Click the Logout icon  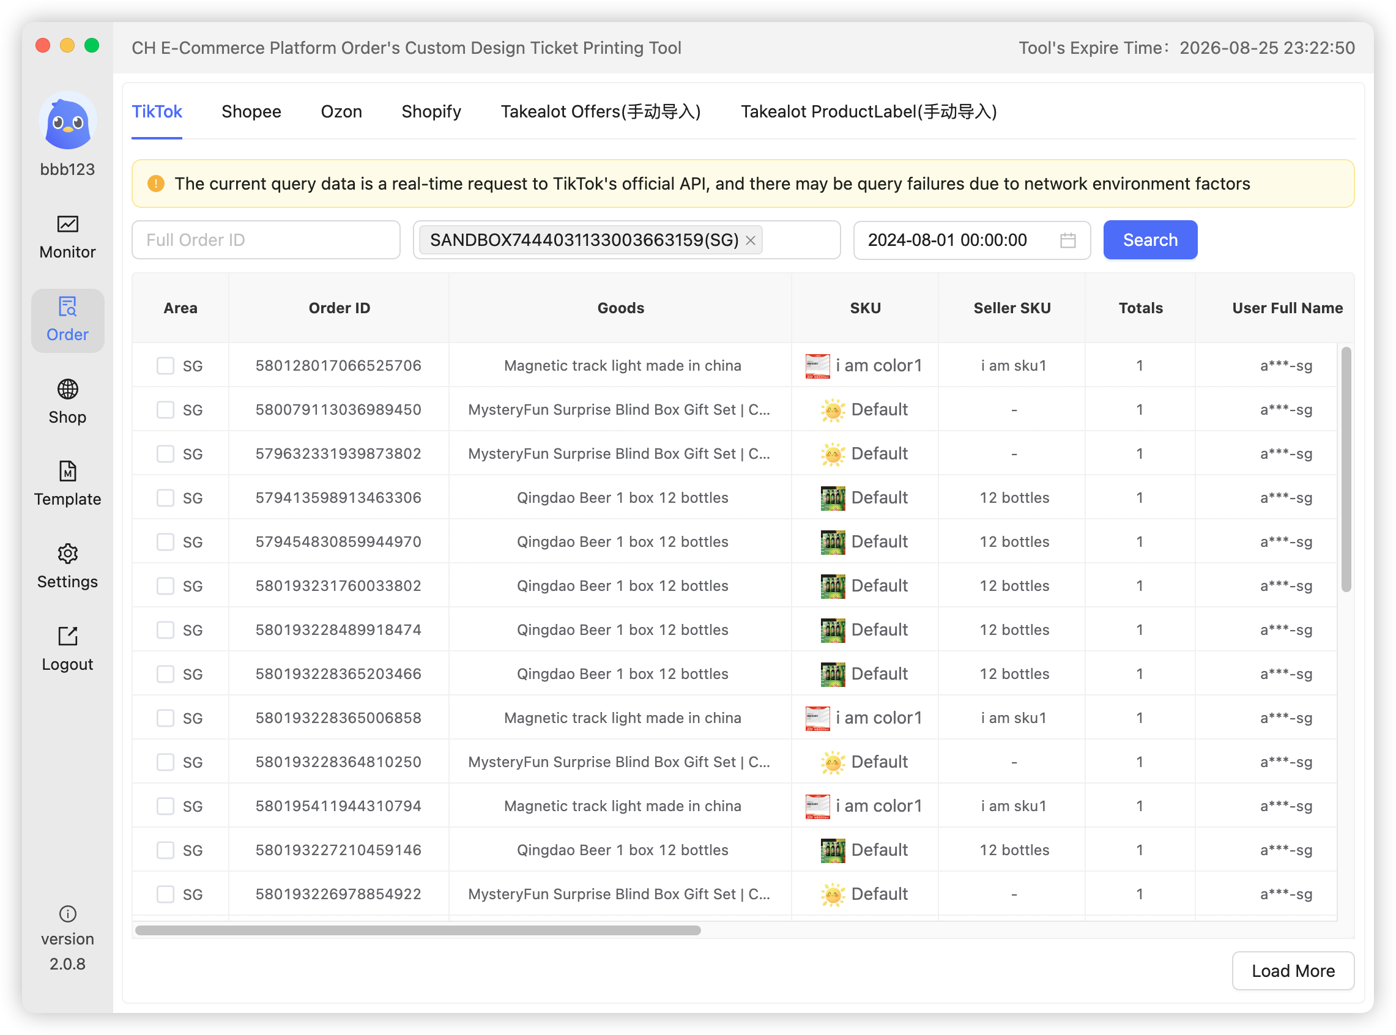(68, 637)
